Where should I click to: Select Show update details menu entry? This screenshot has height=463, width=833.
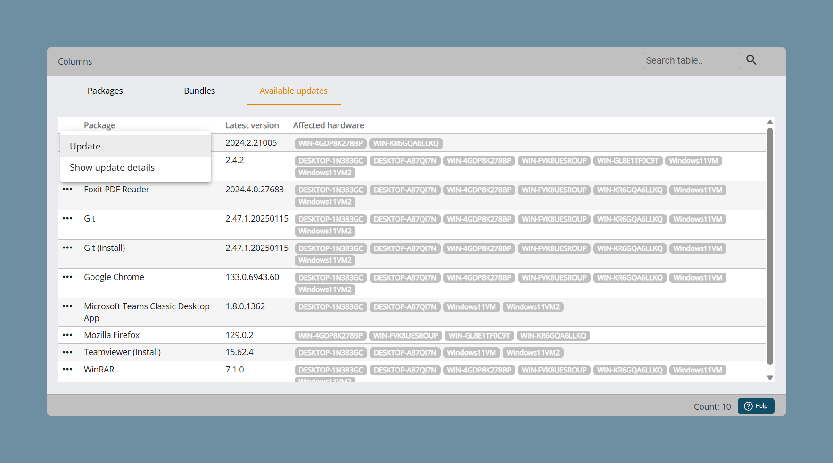pyautogui.click(x=136, y=167)
